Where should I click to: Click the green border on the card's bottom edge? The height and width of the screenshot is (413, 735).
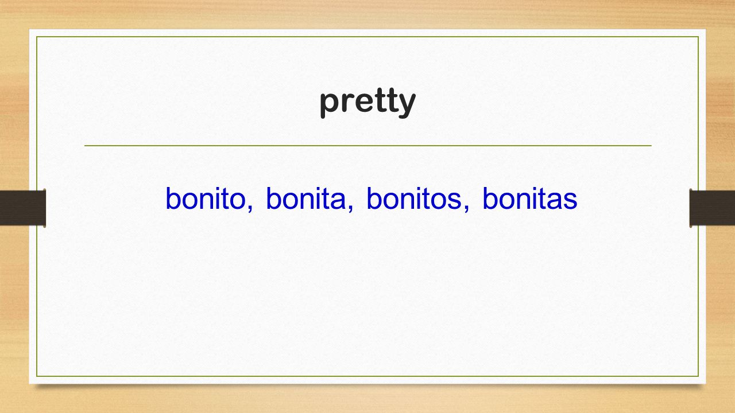(367, 376)
